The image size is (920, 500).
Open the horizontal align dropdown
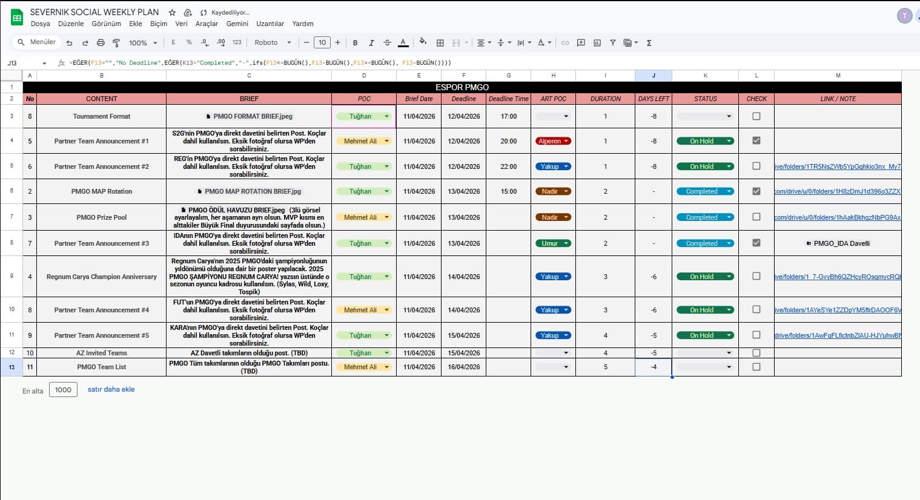pos(483,43)
